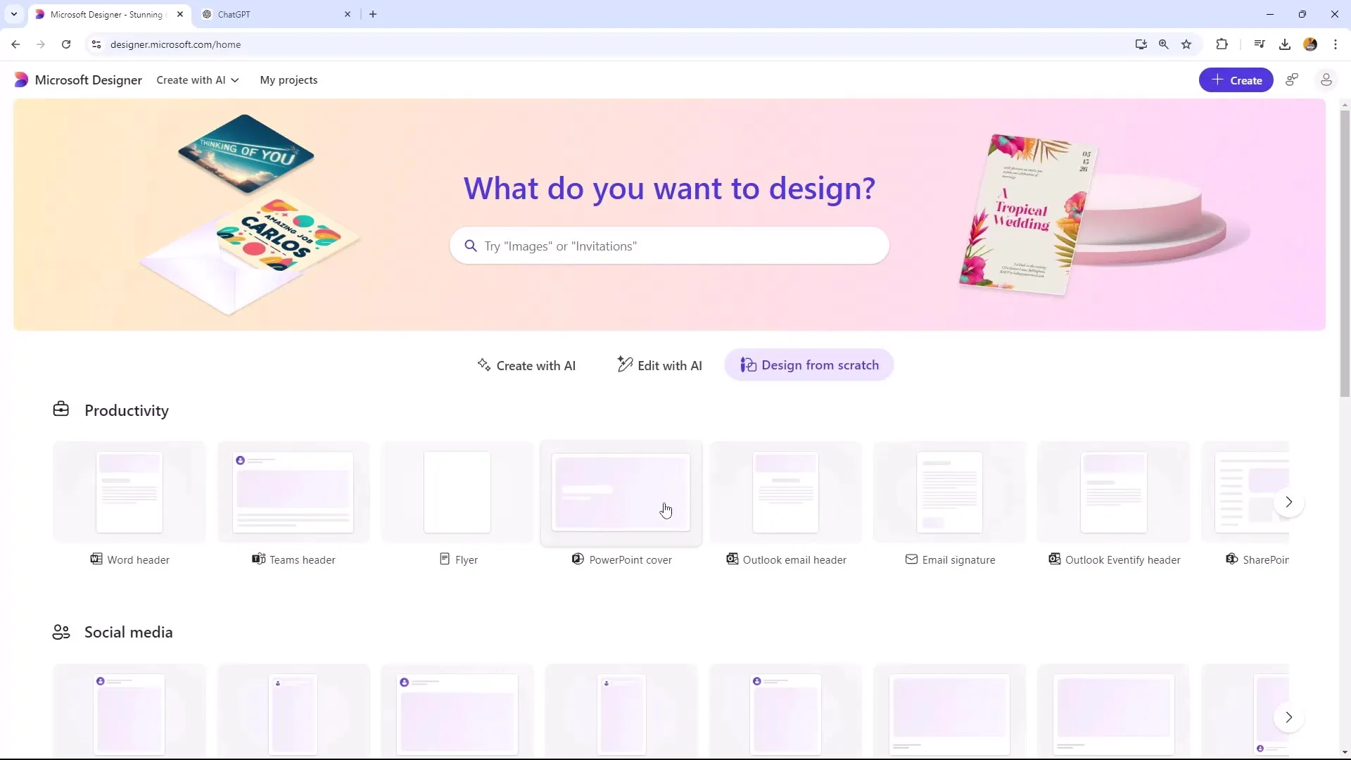The height and width of the screenshot is (760, 1351).
Task: Open the Create with AI dropdown menu
Action: pyautogui.click(x=198, y=80)
